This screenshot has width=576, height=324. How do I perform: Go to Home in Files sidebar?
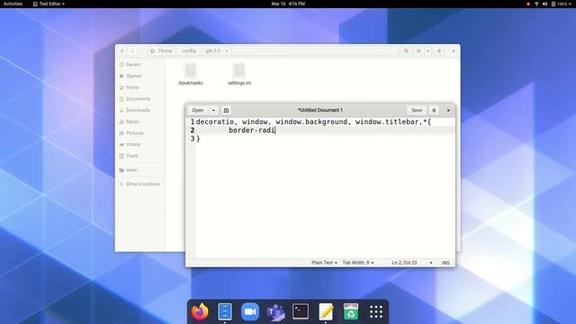(x=140, y=87)
